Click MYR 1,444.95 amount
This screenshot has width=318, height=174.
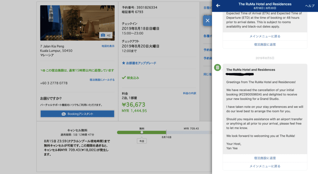(x=134, y=111)
